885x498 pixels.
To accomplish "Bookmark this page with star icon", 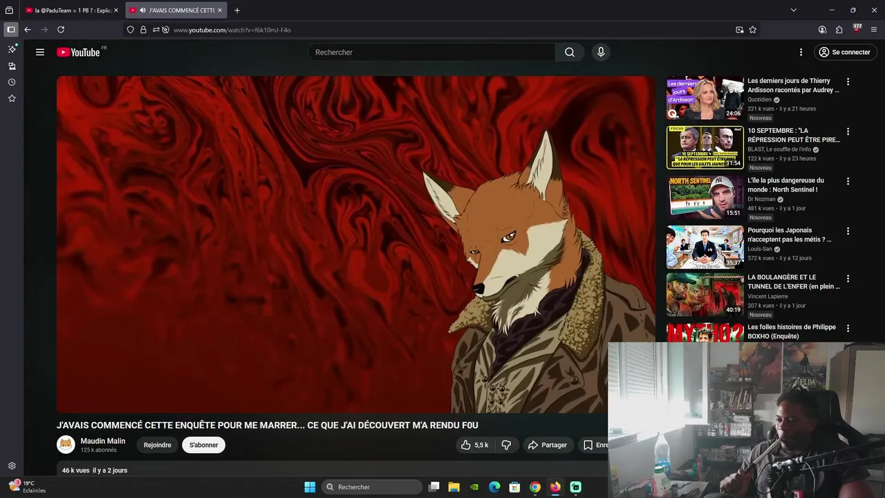I will [753, 30].
